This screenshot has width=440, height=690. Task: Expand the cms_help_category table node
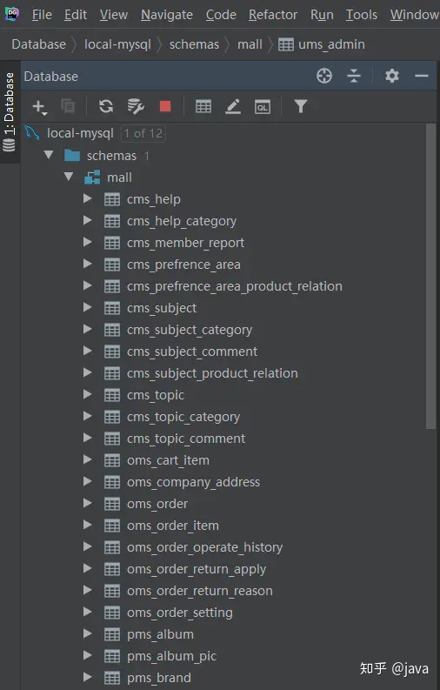(88, 220)
